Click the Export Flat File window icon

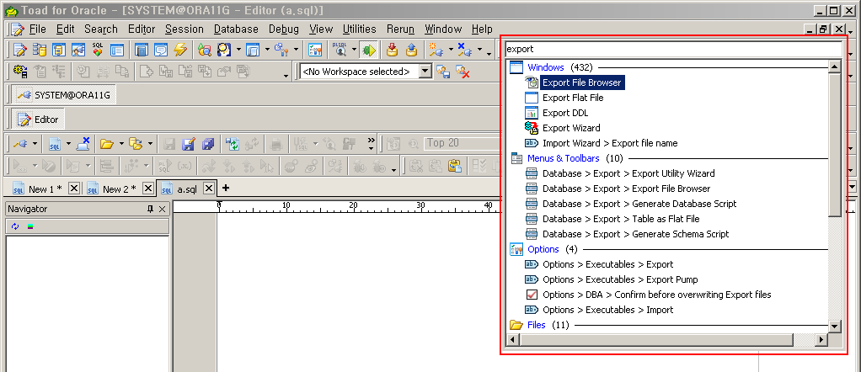click(532, 98)
